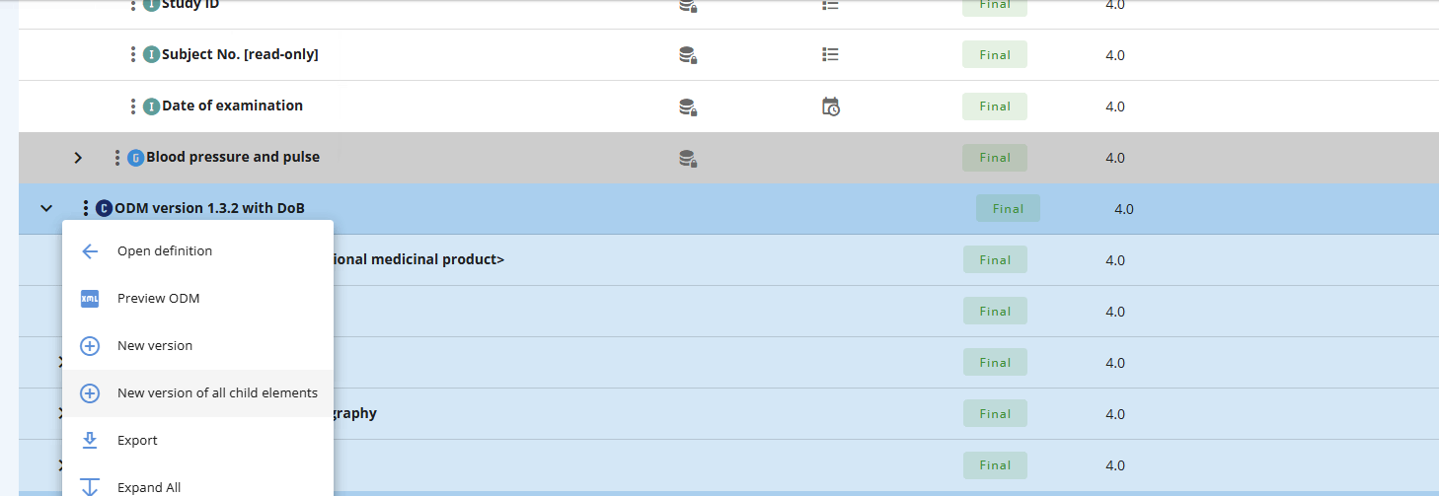The image size is (1439, 496).
Task: Click New version menu entry
Action: [x=155, y=345]
